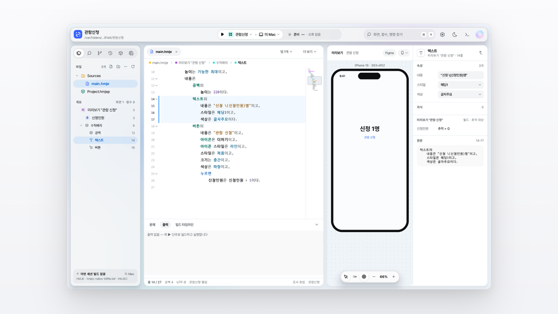Screen dimensions: 558x314
Task: Run the project with the play button
Action: (222, 34)
